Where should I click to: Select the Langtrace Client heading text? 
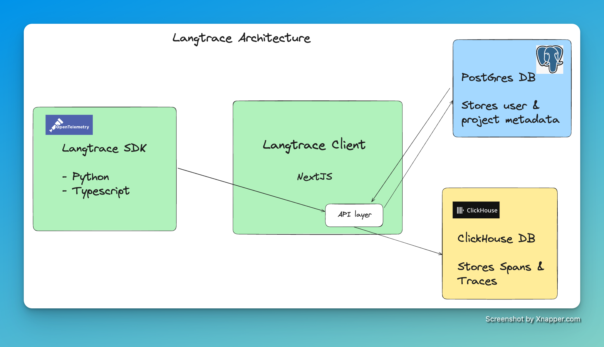coord(314,145)
